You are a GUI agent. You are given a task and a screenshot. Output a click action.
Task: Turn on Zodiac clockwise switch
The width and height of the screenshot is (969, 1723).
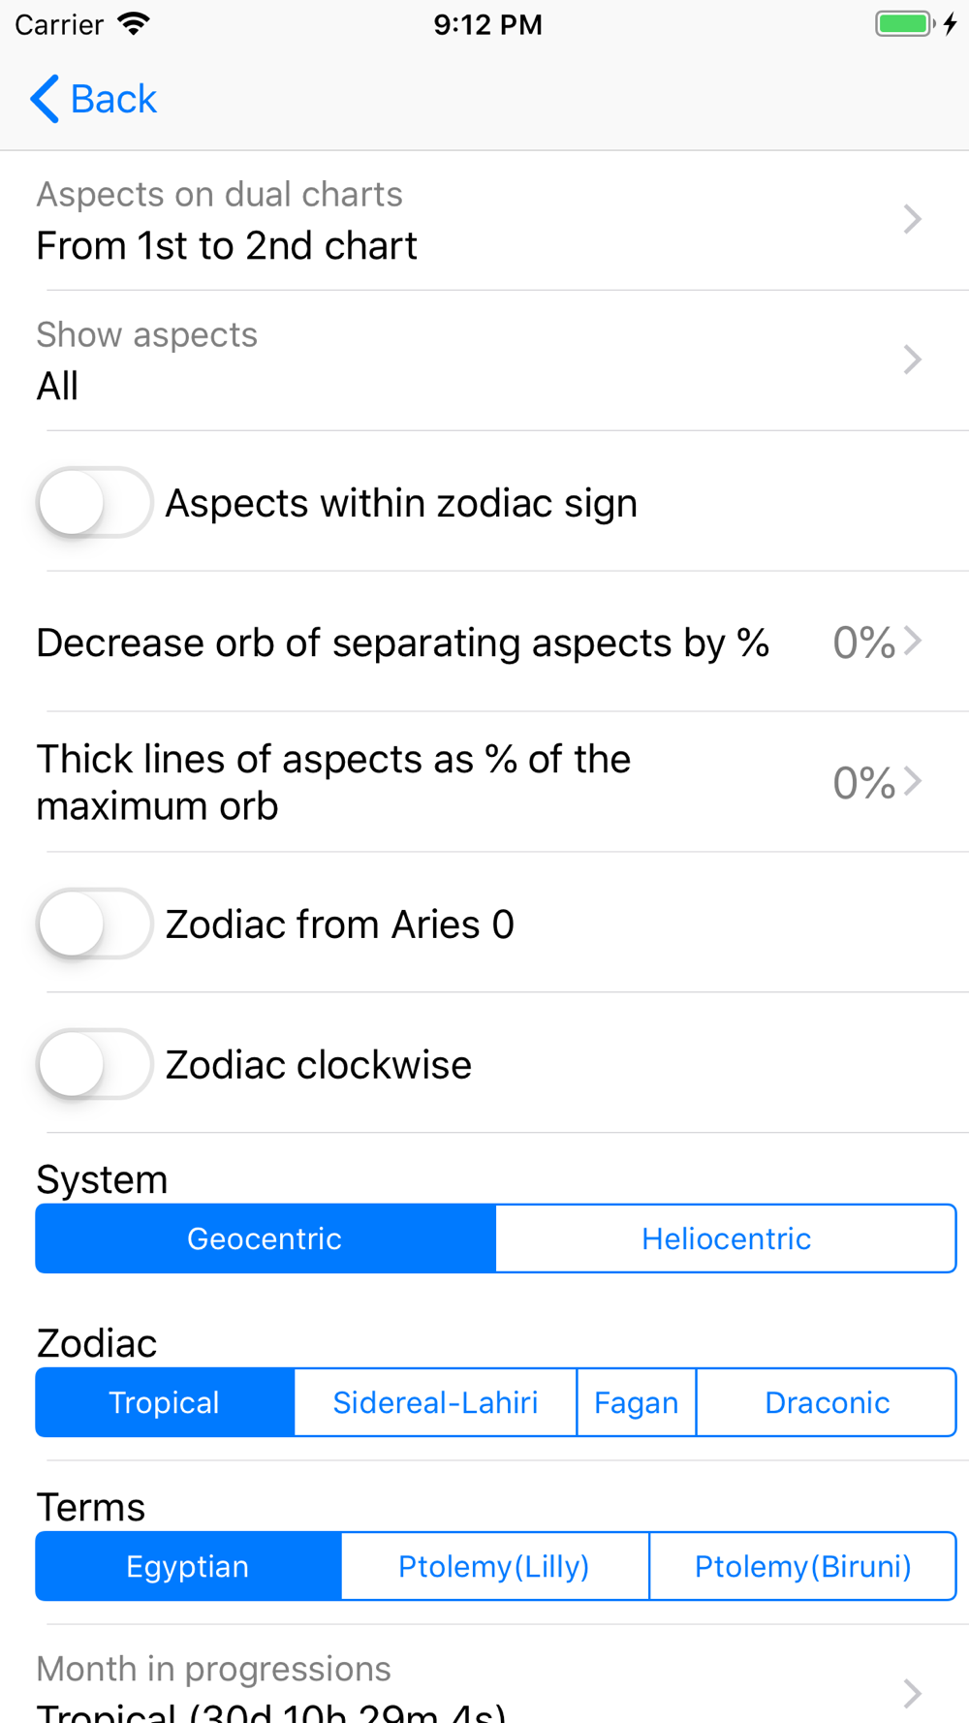tap(94, 1064)
